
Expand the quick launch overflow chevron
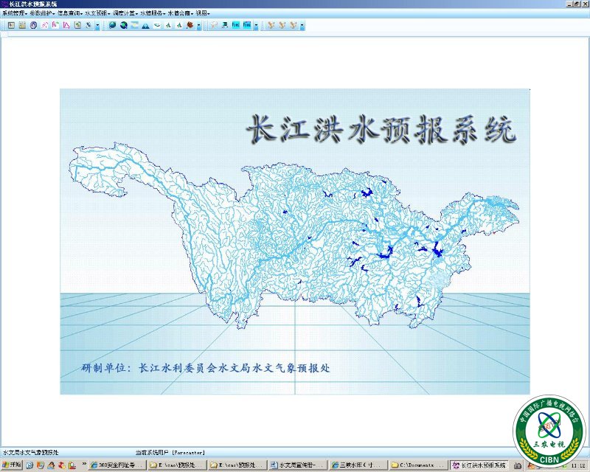(81, 465)
